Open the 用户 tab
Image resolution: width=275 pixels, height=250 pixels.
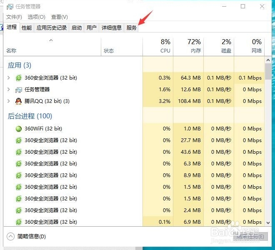(x=92, y=28)
